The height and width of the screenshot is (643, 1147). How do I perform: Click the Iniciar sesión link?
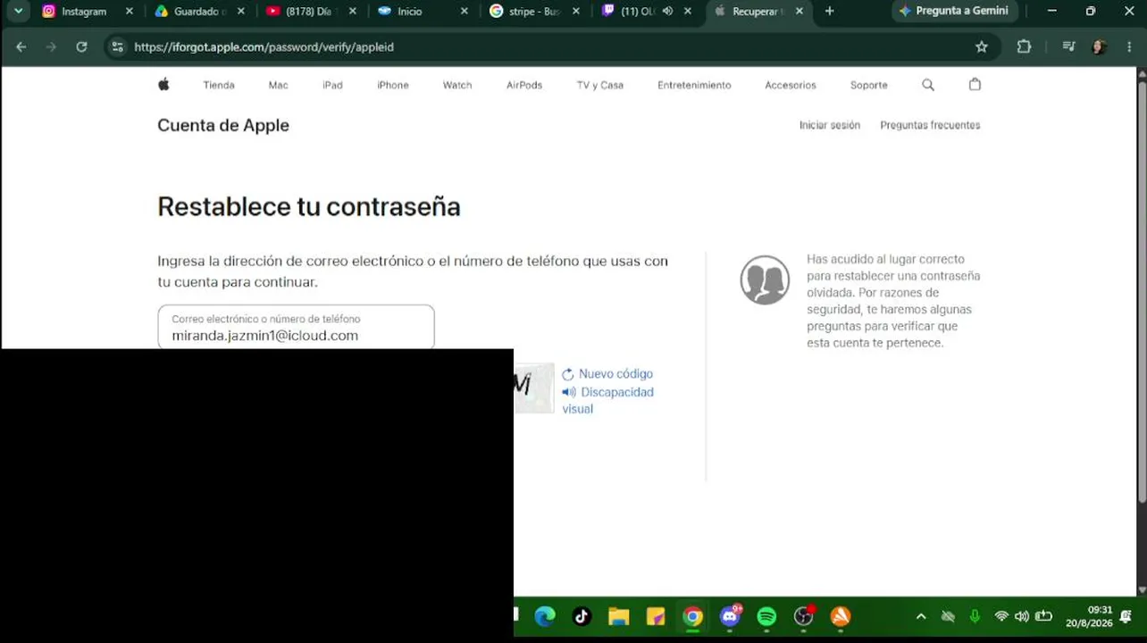pos(830,125)
